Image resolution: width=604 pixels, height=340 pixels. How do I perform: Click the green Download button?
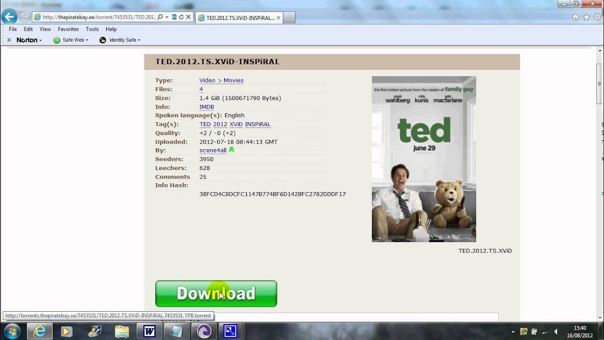[x=216, y=294]
